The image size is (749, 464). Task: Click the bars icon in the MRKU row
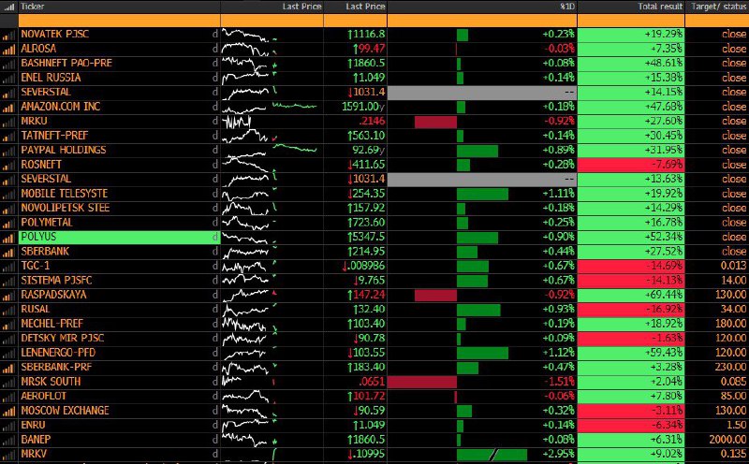point(8,122)
